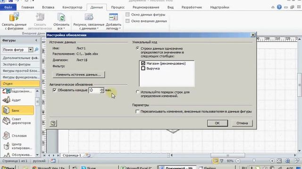Enable the Окно данных фигуры checkbox

(127, 15)
